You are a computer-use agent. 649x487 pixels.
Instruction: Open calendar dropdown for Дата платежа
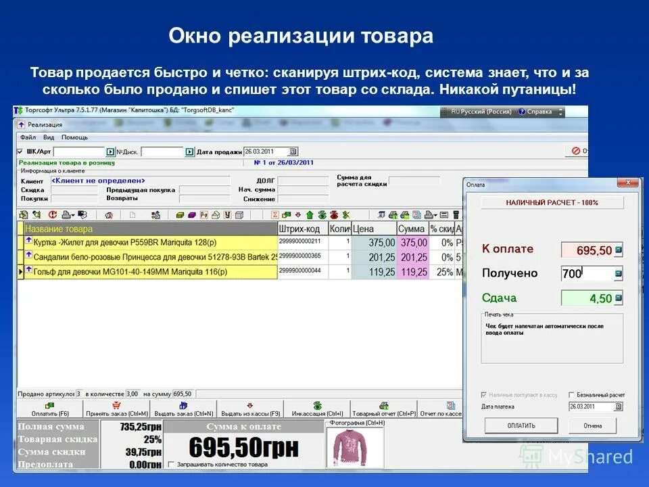(x=619, y=406)
